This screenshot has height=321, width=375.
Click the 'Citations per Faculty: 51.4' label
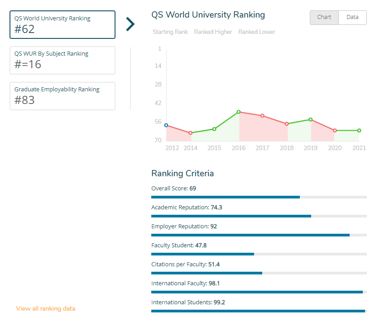tap(185, 264)
